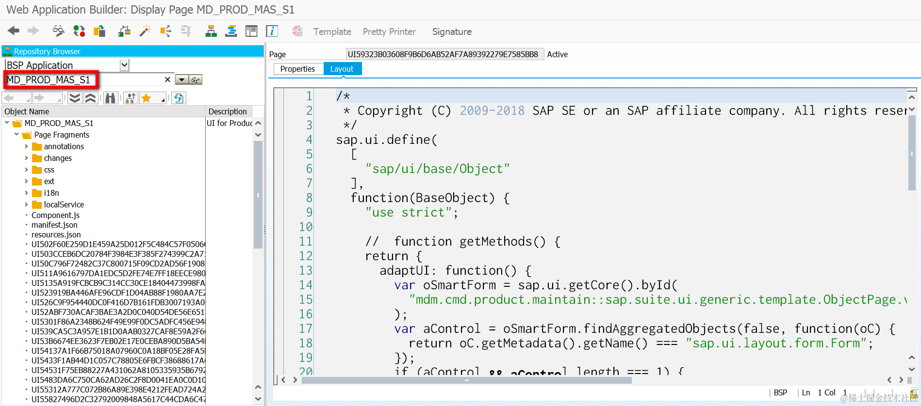Screen dimensions: 921x406
Task: Click the code editor vertical scrollbar thumb
Action: tap(912, 153)
